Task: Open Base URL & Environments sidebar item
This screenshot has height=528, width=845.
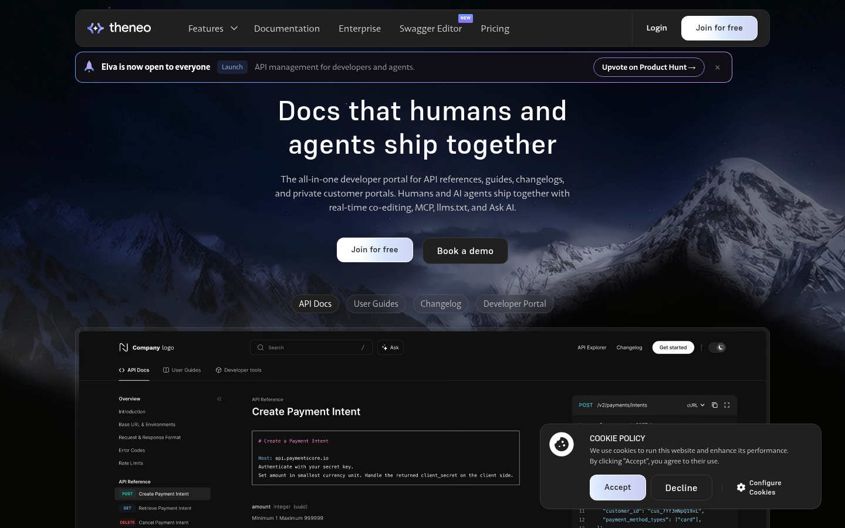Action: click(147, 425)
